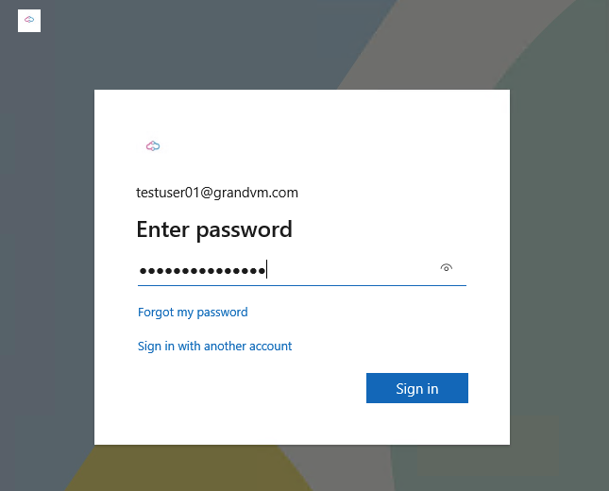Image resolution: width=609 pixels, height=491 pixels.
Task: Reveal the password using the eye icon
Action: [x=447, y=269]
